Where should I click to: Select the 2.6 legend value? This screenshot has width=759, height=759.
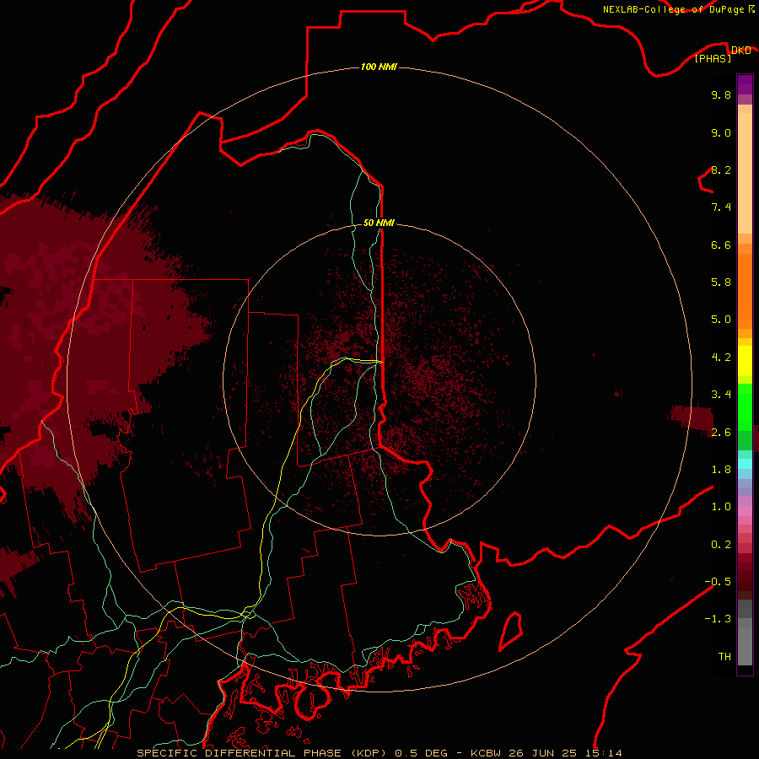pos(721,433)
